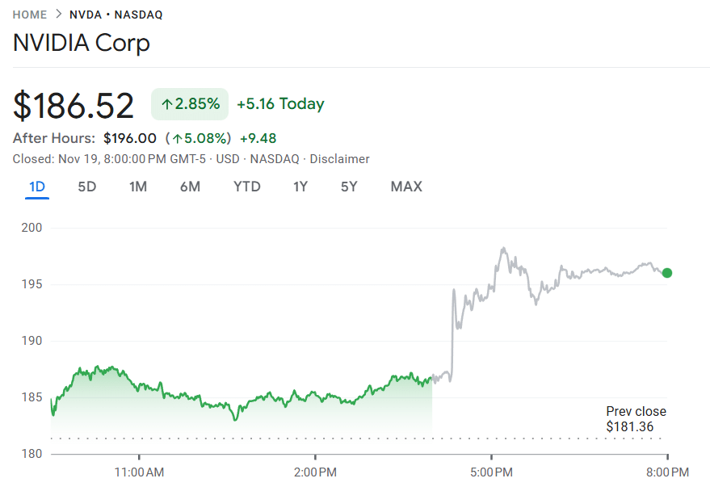Open the Disclaimer link
710x491 pixels.
tap(339, 159)
